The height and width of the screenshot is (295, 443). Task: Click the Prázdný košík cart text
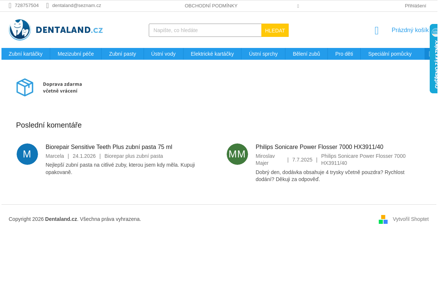410,30
